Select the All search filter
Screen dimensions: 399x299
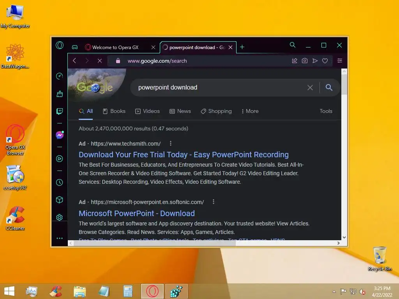coord(86,111)
